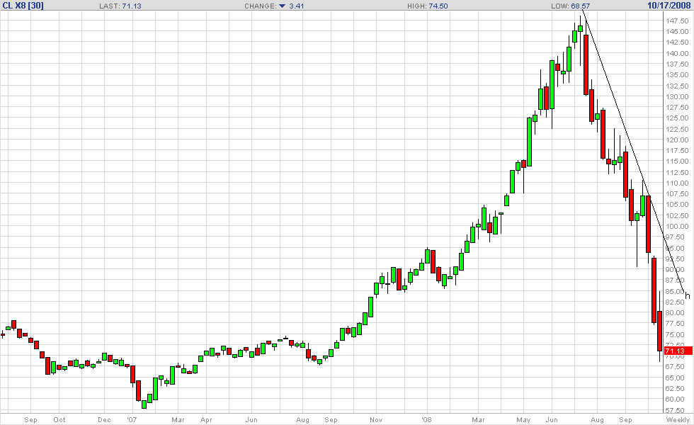Click the small h marker ending the trendline
Image resolution: width=694 pixels, height=425 pixels.
pos(688,295)
